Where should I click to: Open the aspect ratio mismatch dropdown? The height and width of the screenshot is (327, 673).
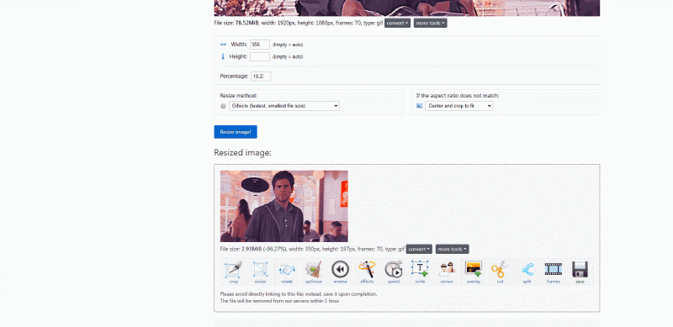point(458,106)
